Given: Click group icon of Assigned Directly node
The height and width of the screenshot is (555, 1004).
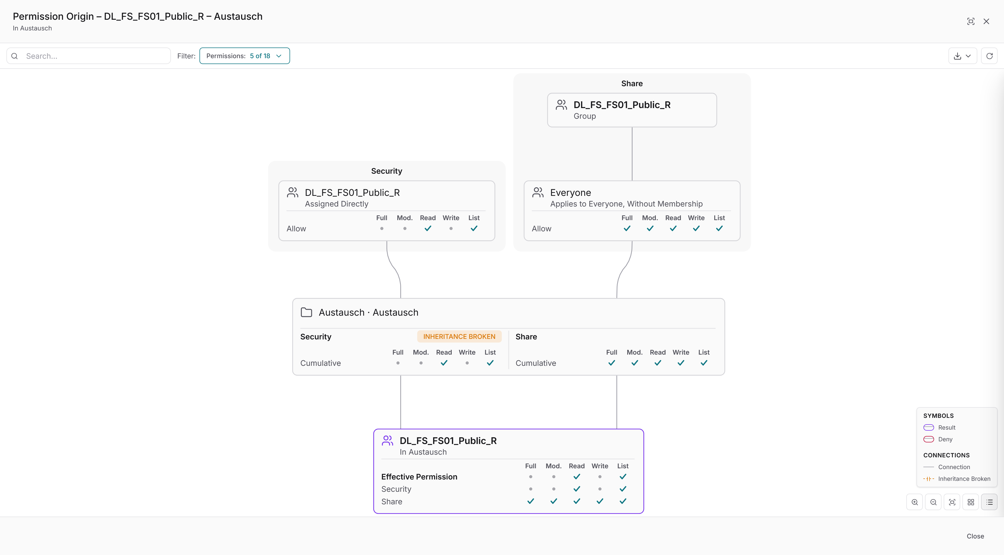Looking at the screenshot, I should click(292, 192).
